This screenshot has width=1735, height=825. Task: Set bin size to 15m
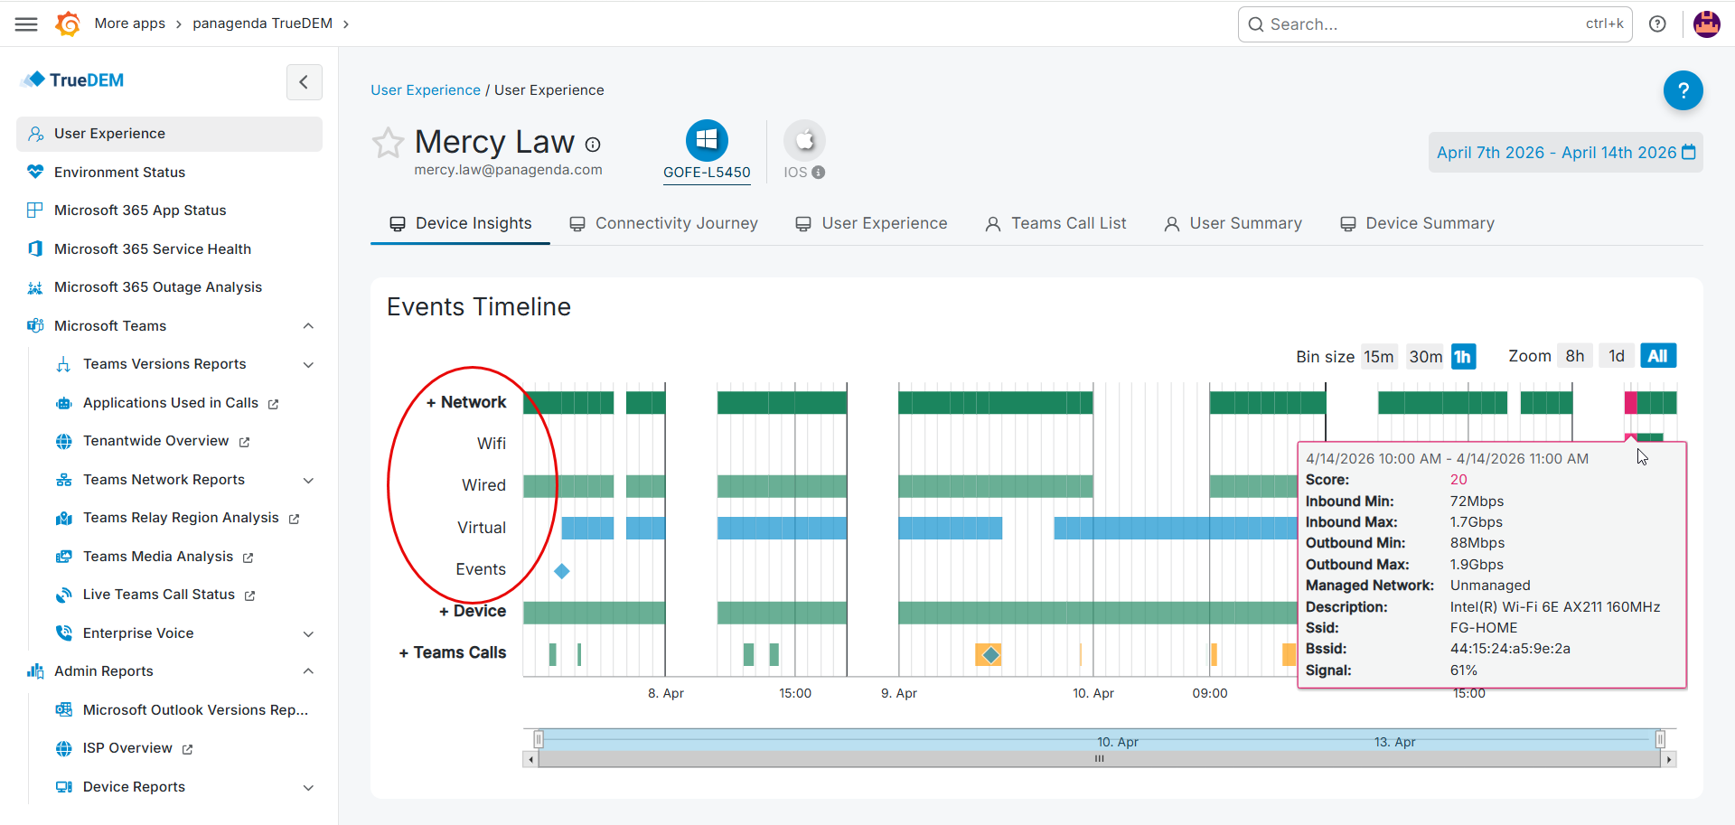(x=1378, y=357)
